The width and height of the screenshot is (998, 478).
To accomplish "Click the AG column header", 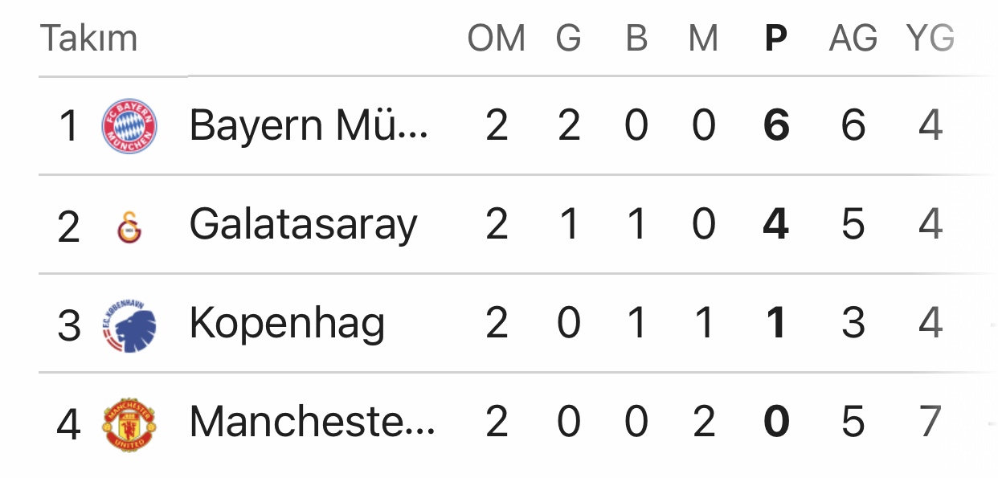I will (853, 39).
